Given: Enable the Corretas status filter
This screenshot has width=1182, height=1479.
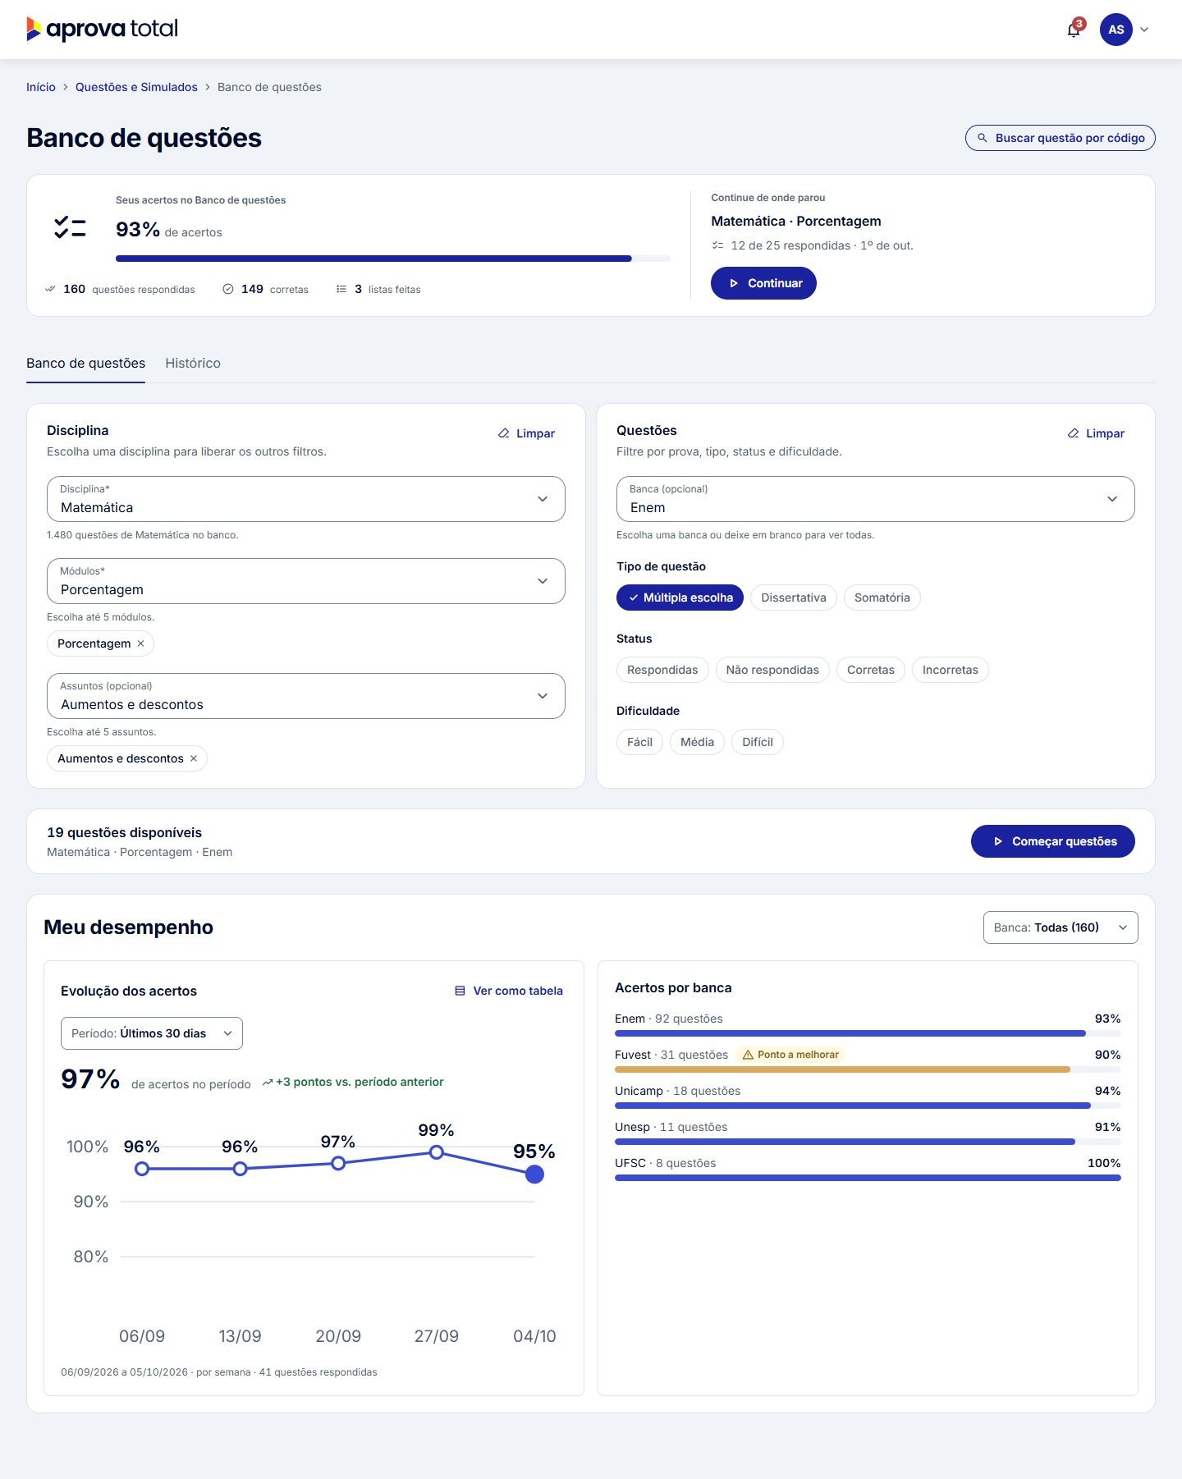Looking at the screenshot, I should (x=871, y=670).
